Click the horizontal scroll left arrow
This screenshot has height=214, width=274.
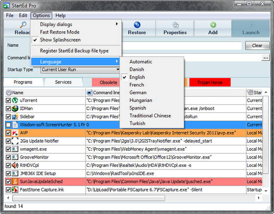pos(8,198)
